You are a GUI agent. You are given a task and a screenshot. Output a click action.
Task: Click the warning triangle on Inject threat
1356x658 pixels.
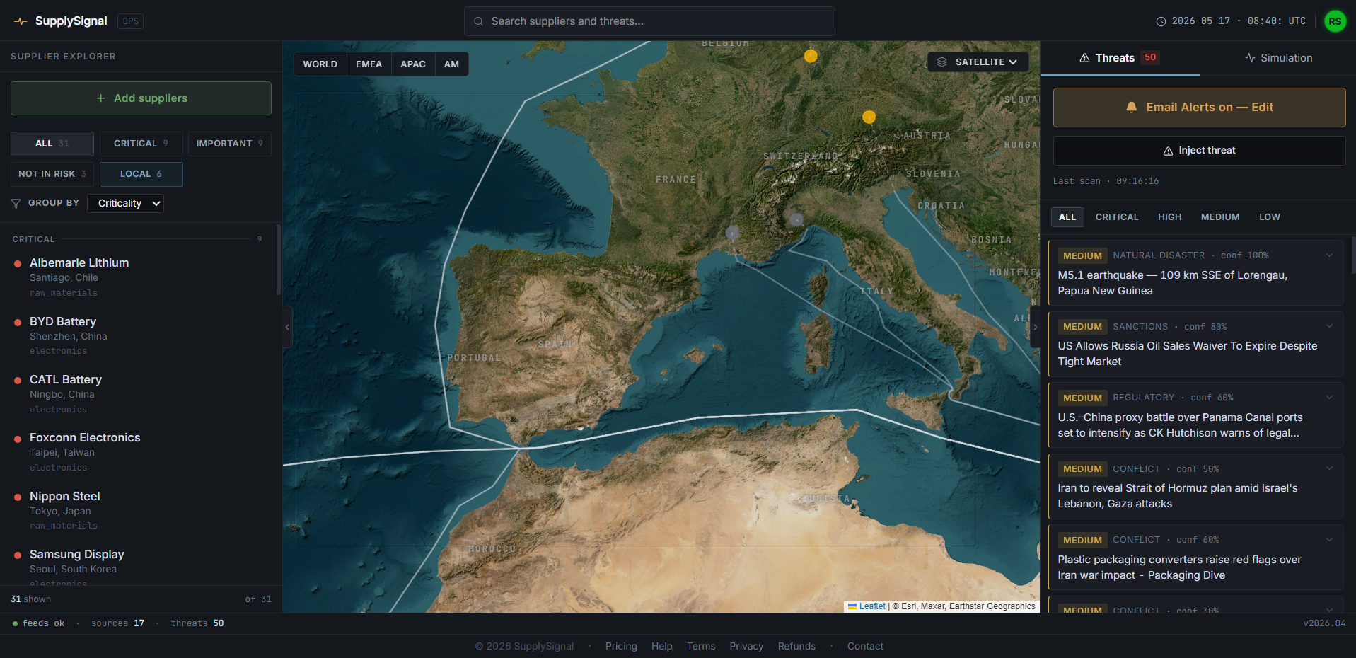point(1168,151)
